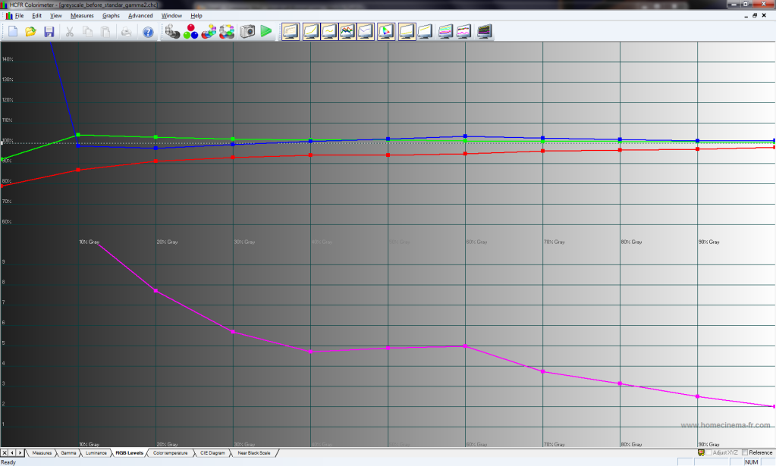The width and height of the screenshot is (776, 466).
Task: Select the RGB Levels tab
Action: point(129,452)
